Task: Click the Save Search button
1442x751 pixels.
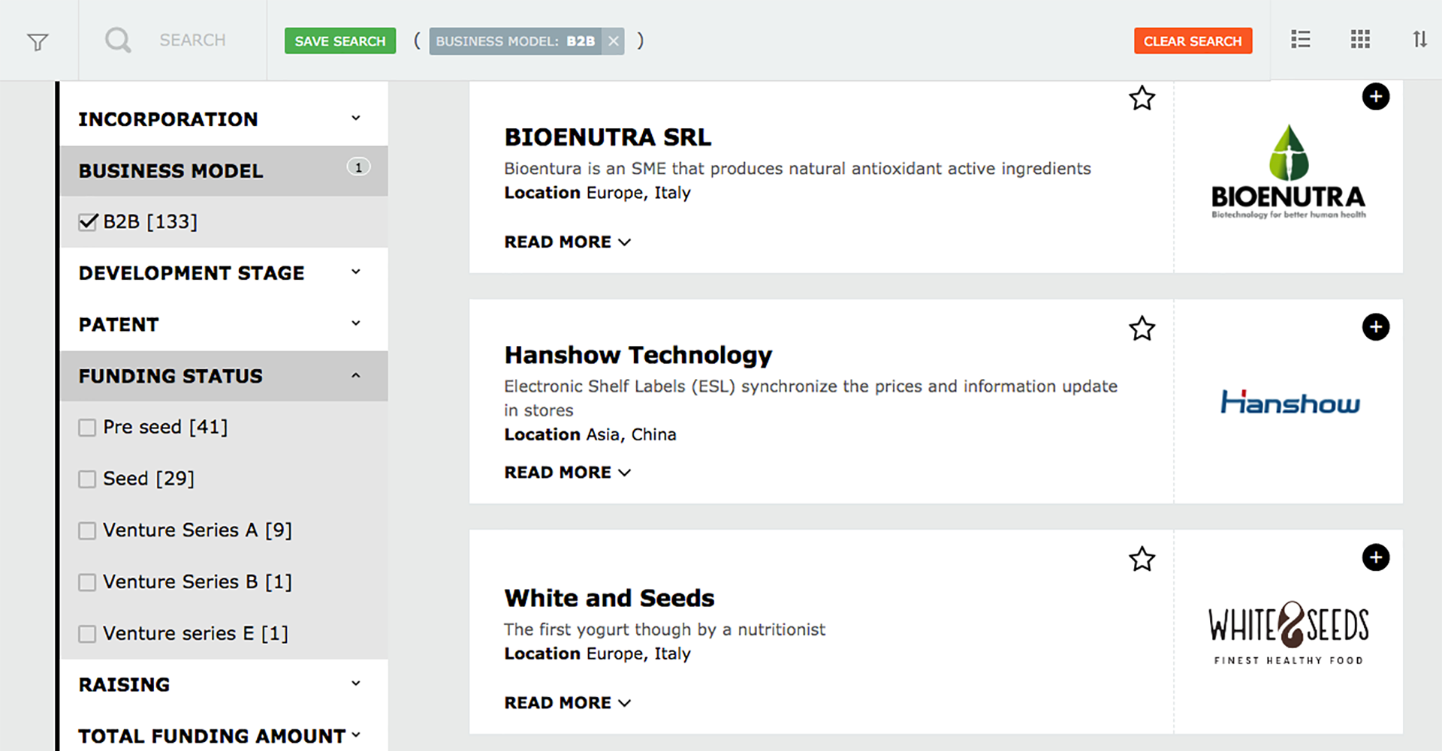Action: pyautogui.click(x=340, y=41)
